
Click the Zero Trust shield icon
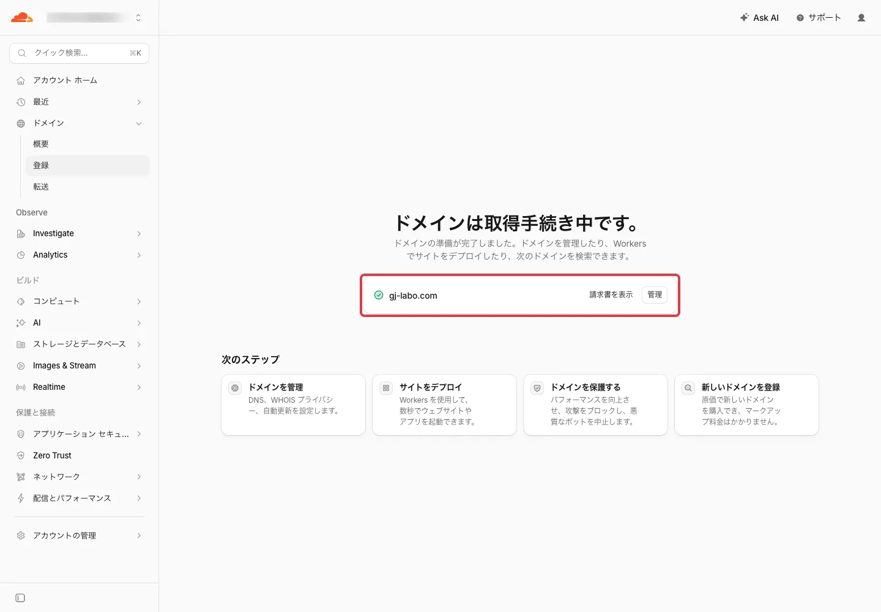(x=21, y=455)
